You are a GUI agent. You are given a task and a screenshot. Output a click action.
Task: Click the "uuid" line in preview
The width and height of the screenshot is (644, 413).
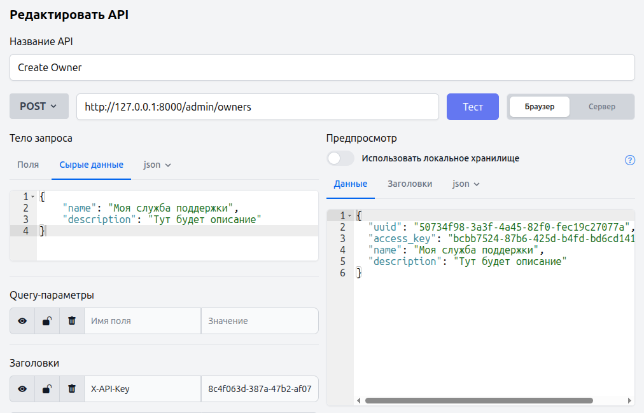501,227
